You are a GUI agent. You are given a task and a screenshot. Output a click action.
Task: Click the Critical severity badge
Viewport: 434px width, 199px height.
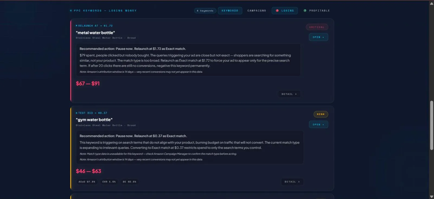point(317,27)
